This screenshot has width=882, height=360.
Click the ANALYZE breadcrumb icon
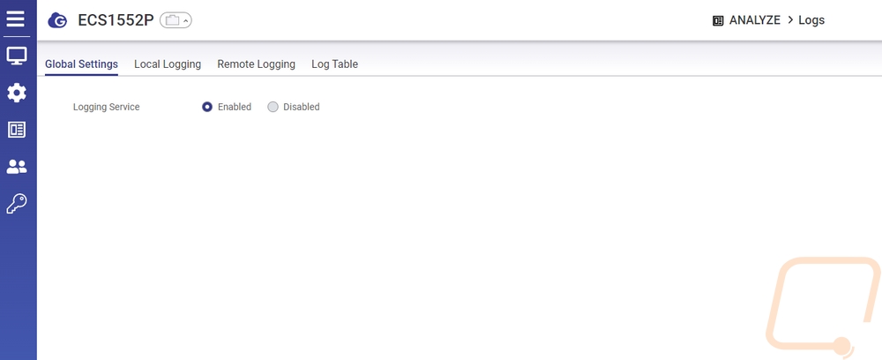(x=718, y=20)
